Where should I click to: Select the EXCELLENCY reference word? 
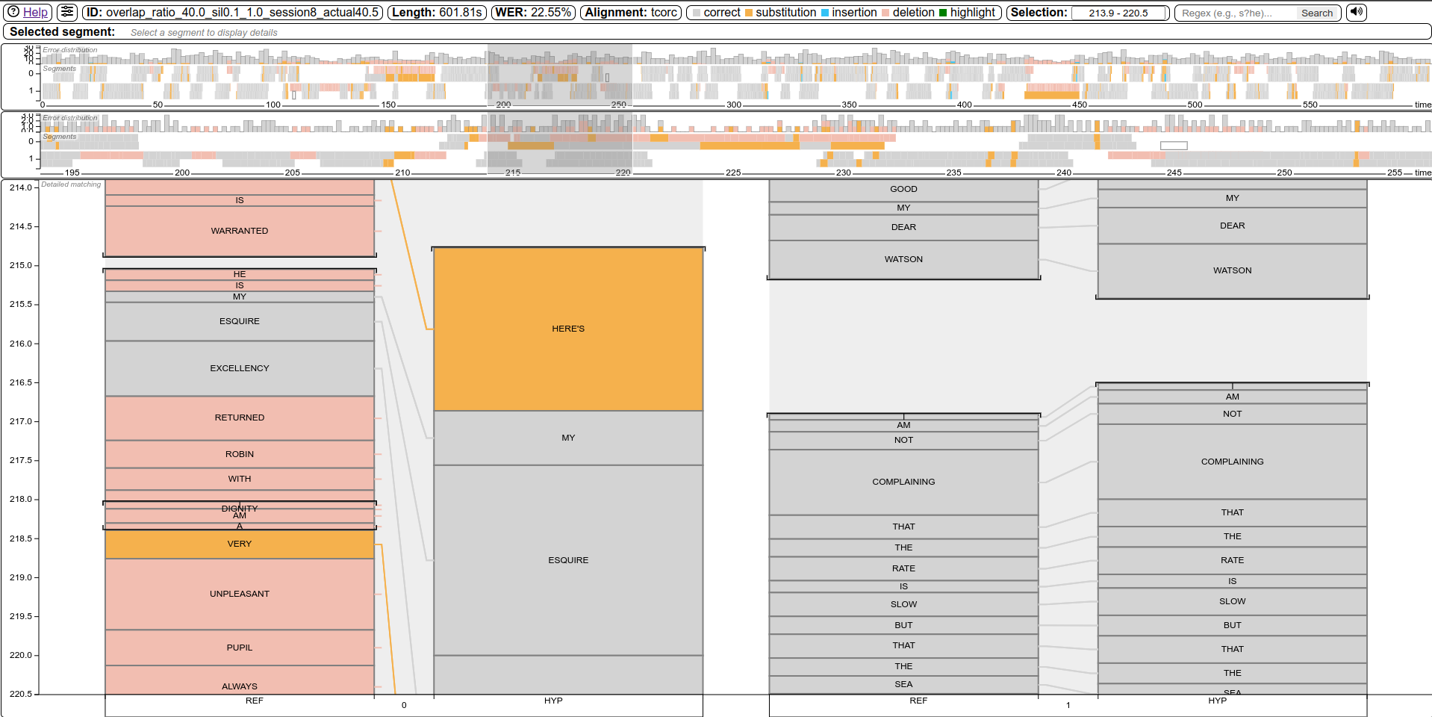[x=240, y=368]
